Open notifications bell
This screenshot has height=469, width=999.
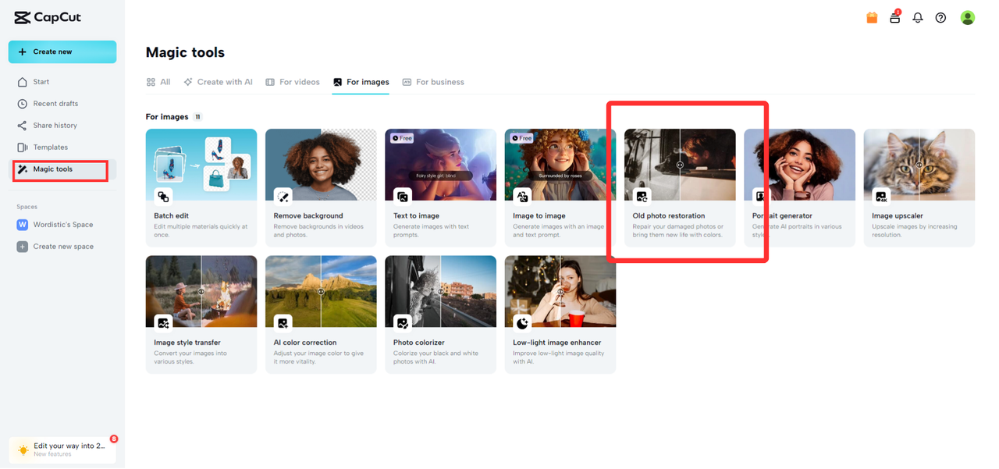click(918, 17)
